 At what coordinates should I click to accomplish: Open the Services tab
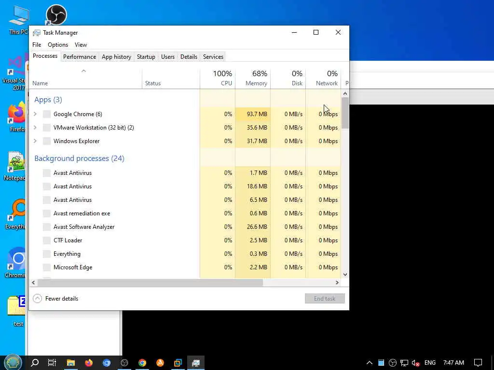(213, 57)
